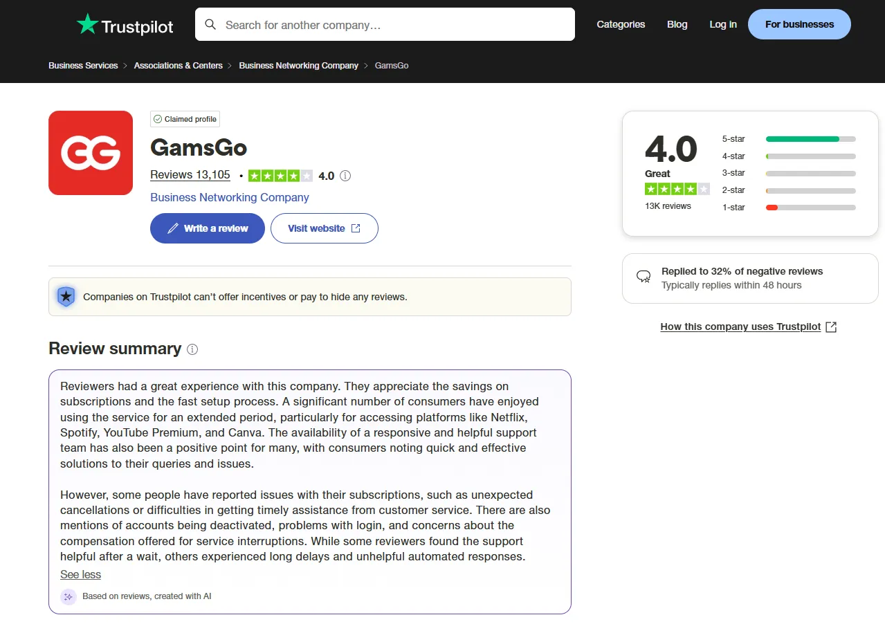Image resolution: width=885 pixels, height=624 pixels.
Task: Click the Replied to 32% of negative reviews text
Action: tap(742, 271)
